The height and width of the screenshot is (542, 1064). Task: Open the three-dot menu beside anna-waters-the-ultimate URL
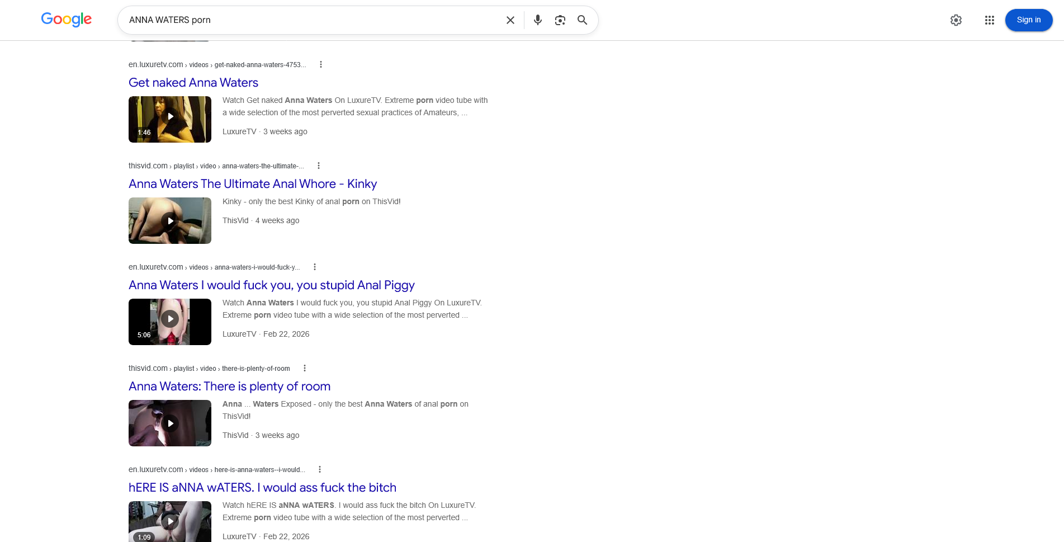(319, 166)
